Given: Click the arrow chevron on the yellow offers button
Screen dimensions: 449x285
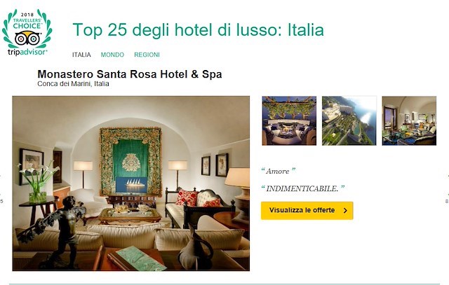Looking at the screenshot, I should click(x=345, y=210).
